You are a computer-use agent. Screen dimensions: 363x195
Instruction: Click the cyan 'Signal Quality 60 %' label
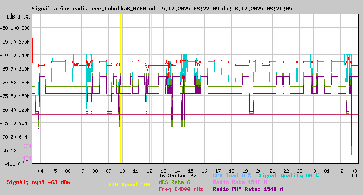289,175
